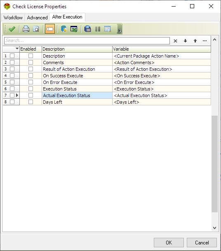Click the printer icon in toolbar

pos(26,29)
